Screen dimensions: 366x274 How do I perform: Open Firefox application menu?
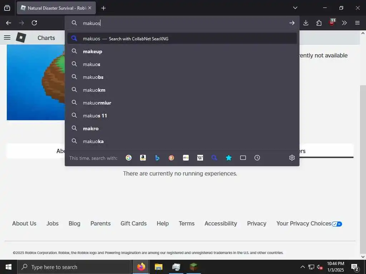[357, 23]
